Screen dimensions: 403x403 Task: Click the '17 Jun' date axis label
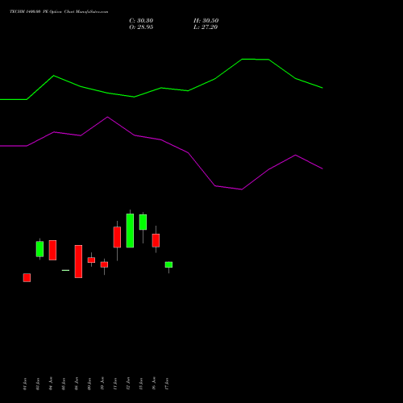[167, 384]
